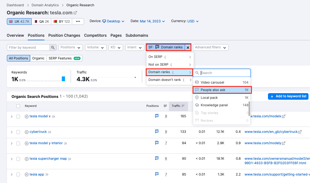This screenshot has height=183, width=310.
Task: Open the Volume filter dropdown
Action: (96, 47)
